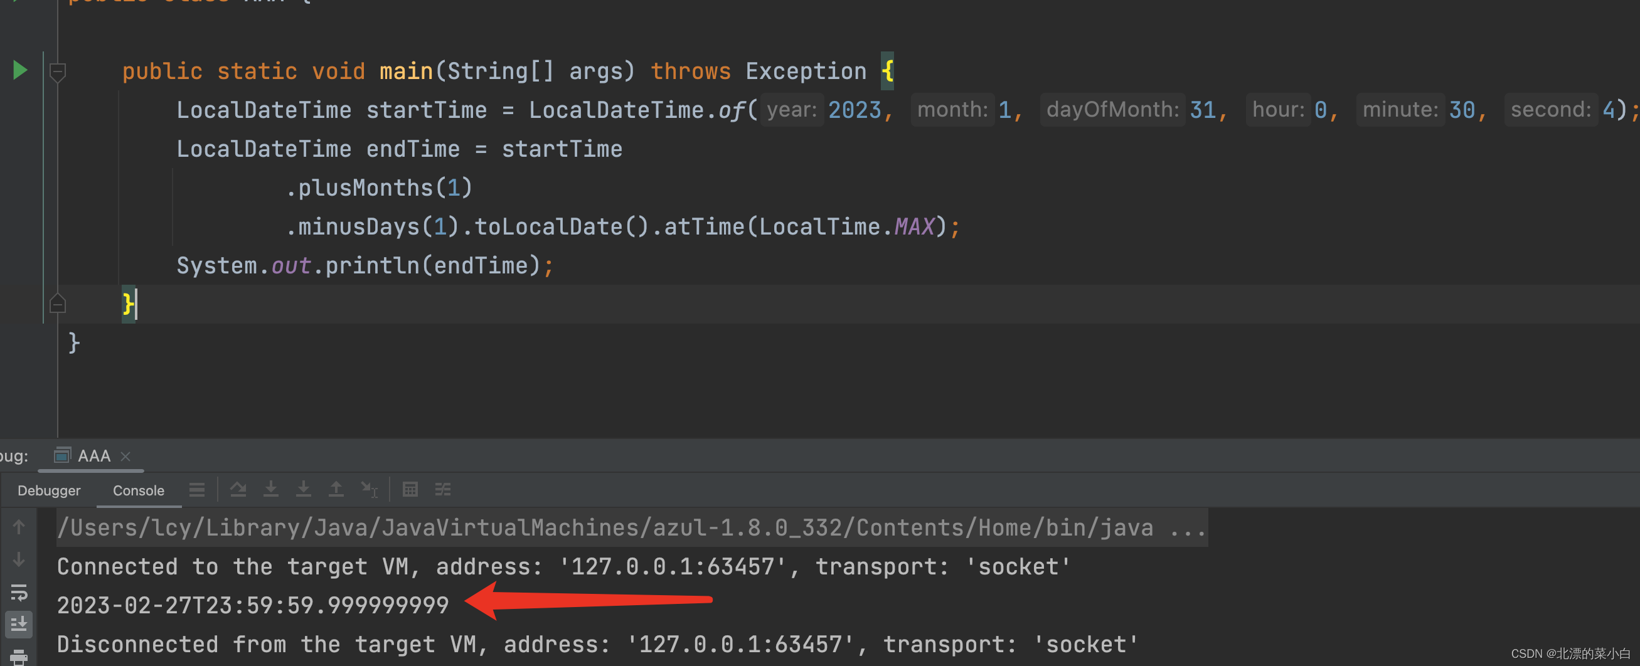Click 'Connected to the target VM' line
This screenshot has height=666, width=1640.
[564, 566]
